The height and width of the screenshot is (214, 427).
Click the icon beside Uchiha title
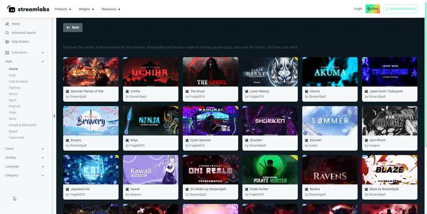pos(127,91)
